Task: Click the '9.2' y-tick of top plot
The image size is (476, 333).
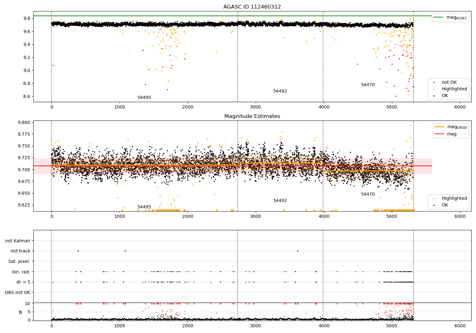Action: click(x=27, y=57)
